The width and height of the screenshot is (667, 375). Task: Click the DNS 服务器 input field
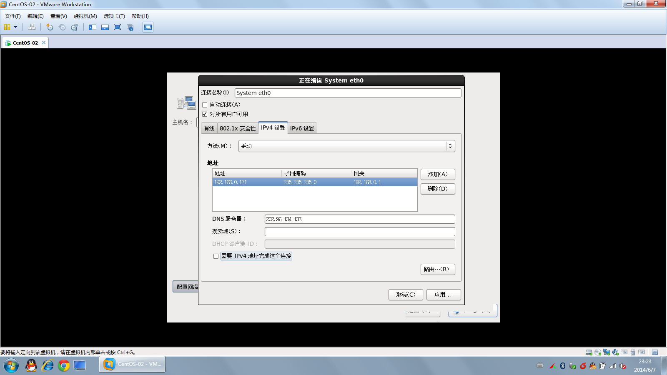(360, 219)
